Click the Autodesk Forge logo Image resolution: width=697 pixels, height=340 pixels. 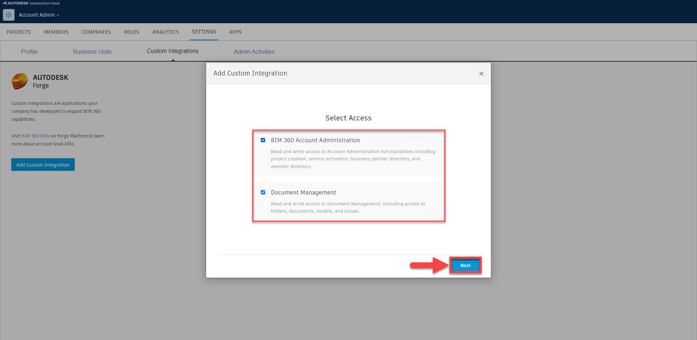point(40,81)
